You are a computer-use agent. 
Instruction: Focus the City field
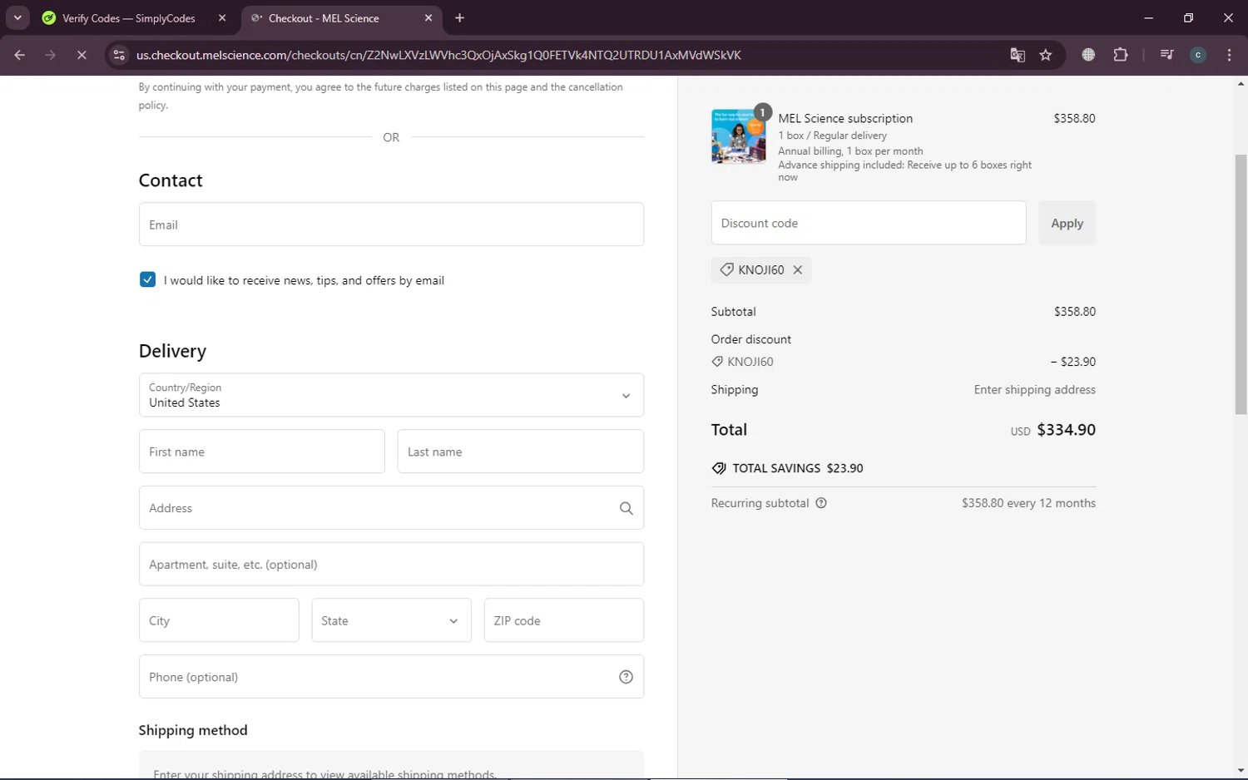219,620
